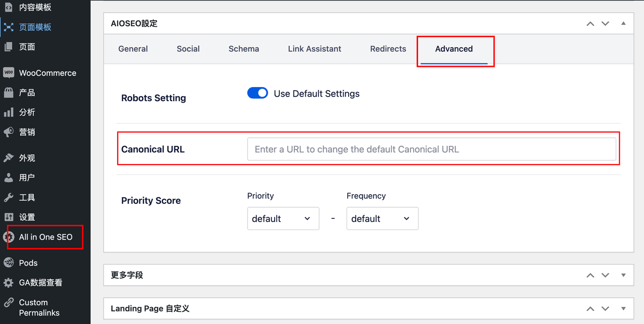
Task: Open the Priority dropdown
Action: [283, 218]
